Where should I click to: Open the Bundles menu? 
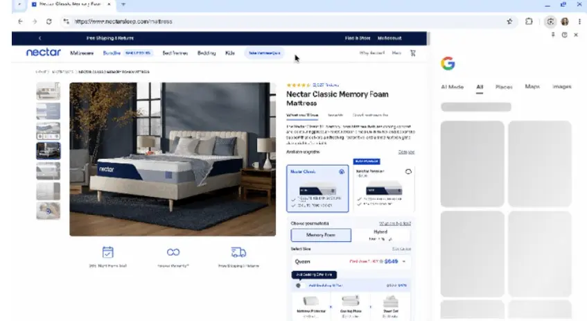tap(112, 53)
